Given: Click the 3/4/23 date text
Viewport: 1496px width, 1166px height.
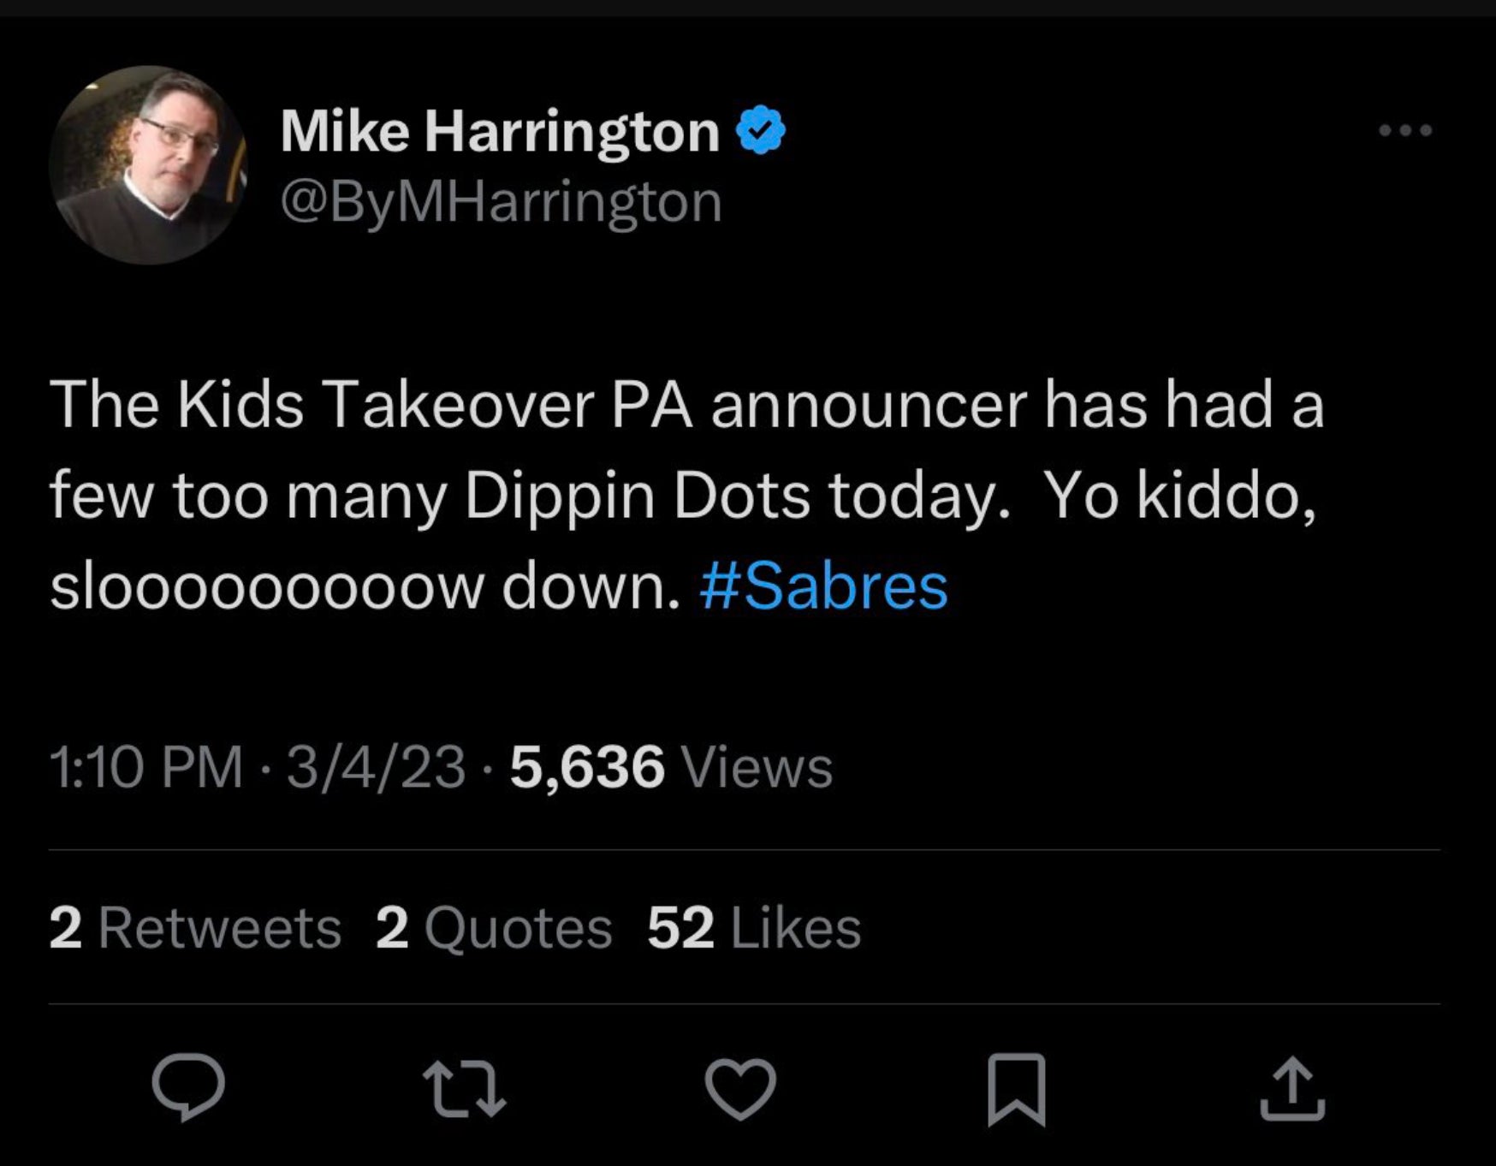Looking at the screenshot, I should point(376,767).
